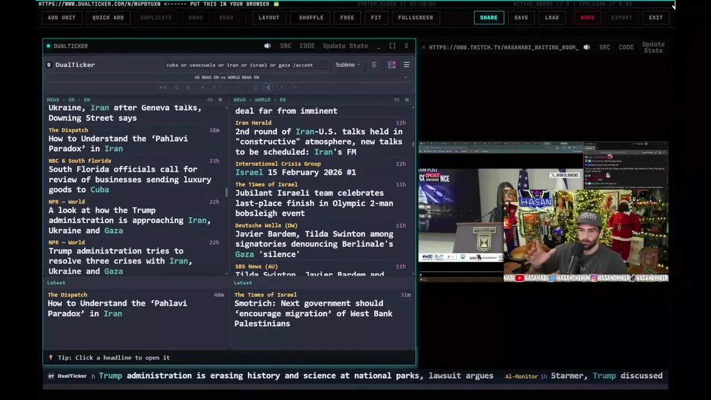Screen dimensions: 711x400
Task: Click the double-chevron collapse icon
Action: (214, 87)
